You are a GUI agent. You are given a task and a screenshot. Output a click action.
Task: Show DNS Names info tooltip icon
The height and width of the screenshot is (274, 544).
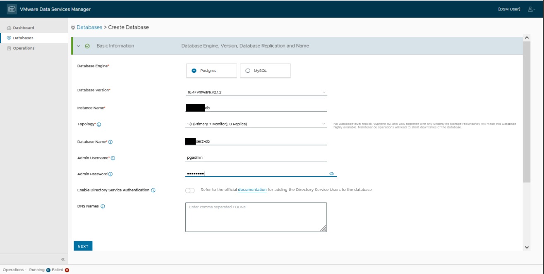point(103,207)
